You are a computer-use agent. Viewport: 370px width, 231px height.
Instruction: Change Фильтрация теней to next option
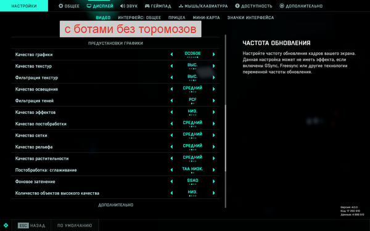pos(214,100)
